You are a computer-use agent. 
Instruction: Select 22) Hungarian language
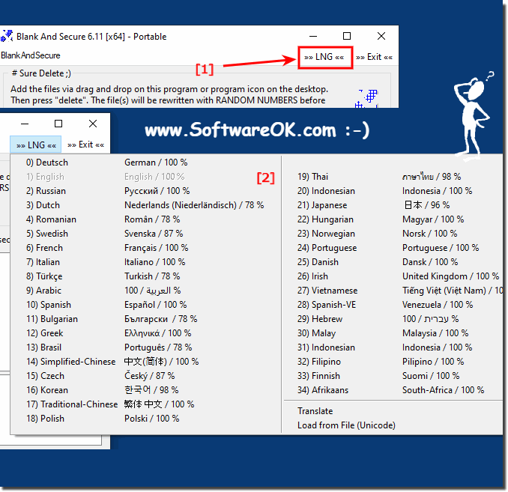click(x=393, y=219)
